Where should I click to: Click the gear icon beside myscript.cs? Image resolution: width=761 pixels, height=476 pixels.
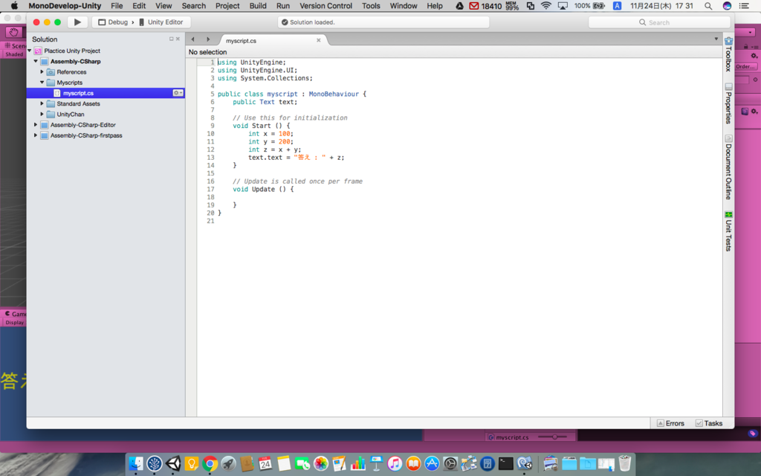click(x=178, y=93)
